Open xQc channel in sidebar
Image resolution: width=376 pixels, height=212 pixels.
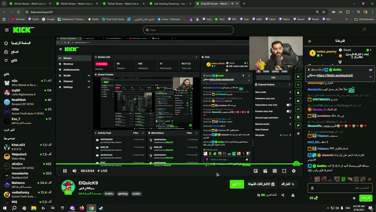point(28,83)
